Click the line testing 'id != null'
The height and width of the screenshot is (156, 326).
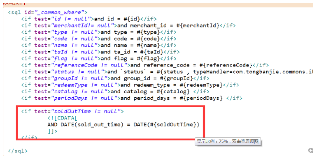click(89, 19)
